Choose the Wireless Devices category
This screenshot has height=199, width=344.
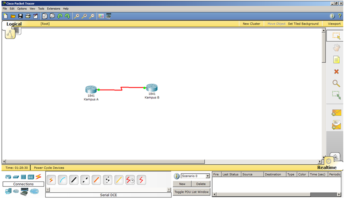click(31, 177)
